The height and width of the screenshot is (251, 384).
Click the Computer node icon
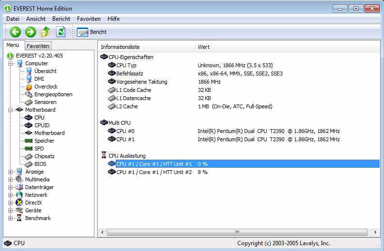(x=19, y=63)
